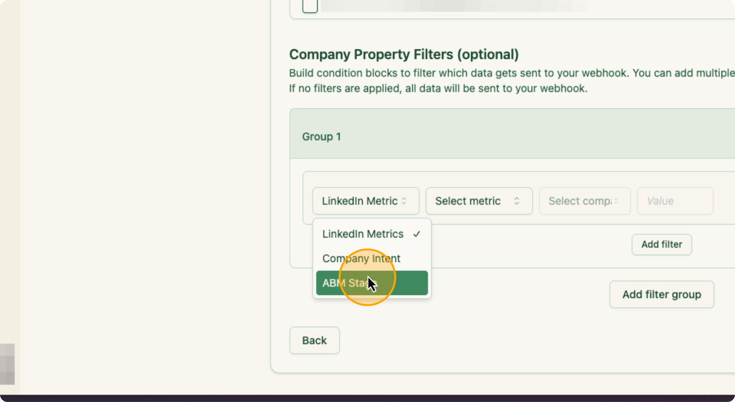Click the Add filter group button
Viewport: 735px width, 402px height.
coord(662,295)
